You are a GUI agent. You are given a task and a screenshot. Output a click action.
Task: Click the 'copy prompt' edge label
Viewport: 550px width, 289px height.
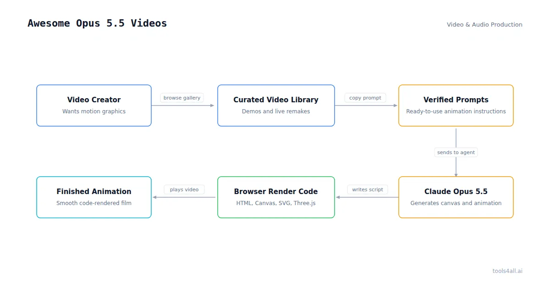pos(365,98)
